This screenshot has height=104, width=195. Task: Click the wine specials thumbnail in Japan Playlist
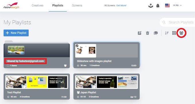coord(107,82)
